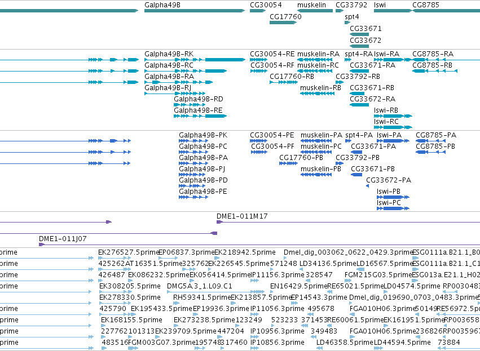Click transcript CG30054-RF

(x=272, y=65)
